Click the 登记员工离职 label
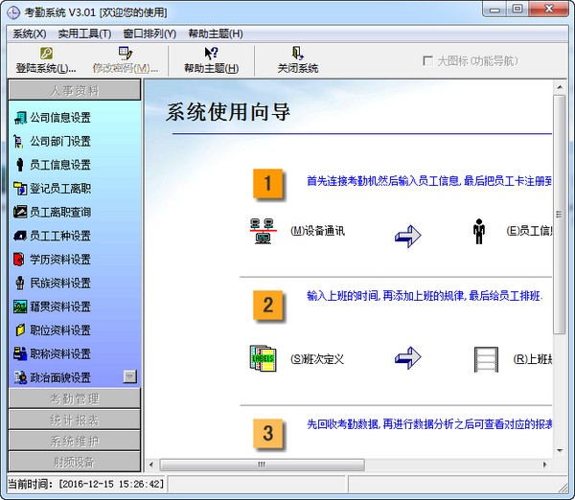 coord(60,189)
